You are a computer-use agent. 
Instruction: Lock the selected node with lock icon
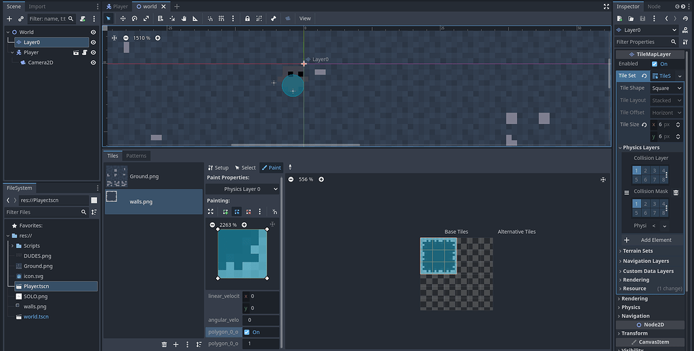click(x=247, y=18)
